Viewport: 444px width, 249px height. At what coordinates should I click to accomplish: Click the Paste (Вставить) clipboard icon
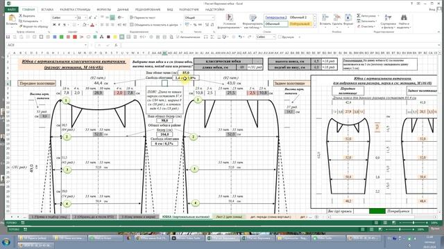[12, 19]
